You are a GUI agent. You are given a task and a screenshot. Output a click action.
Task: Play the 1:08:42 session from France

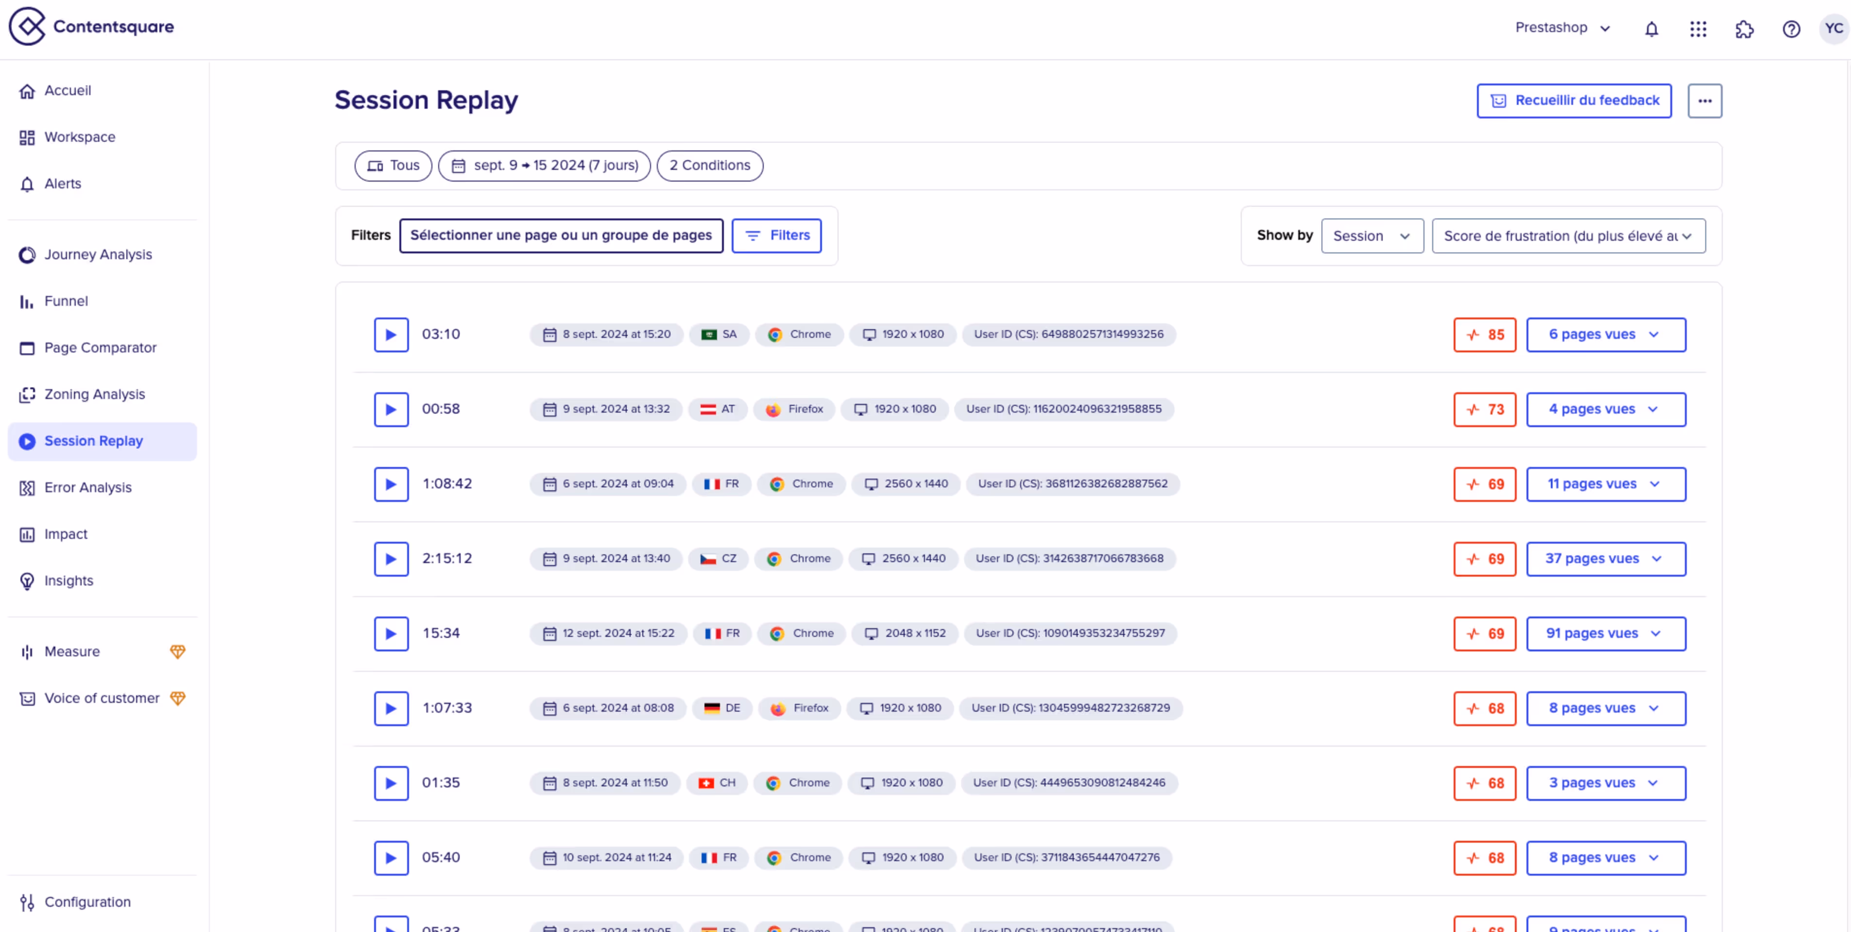tap(391, 484)
